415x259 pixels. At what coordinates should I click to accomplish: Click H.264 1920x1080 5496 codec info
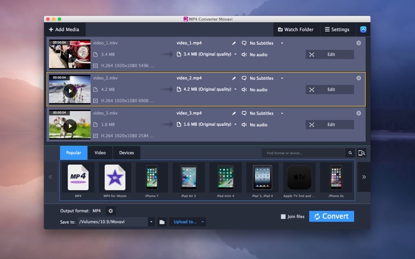127,66
